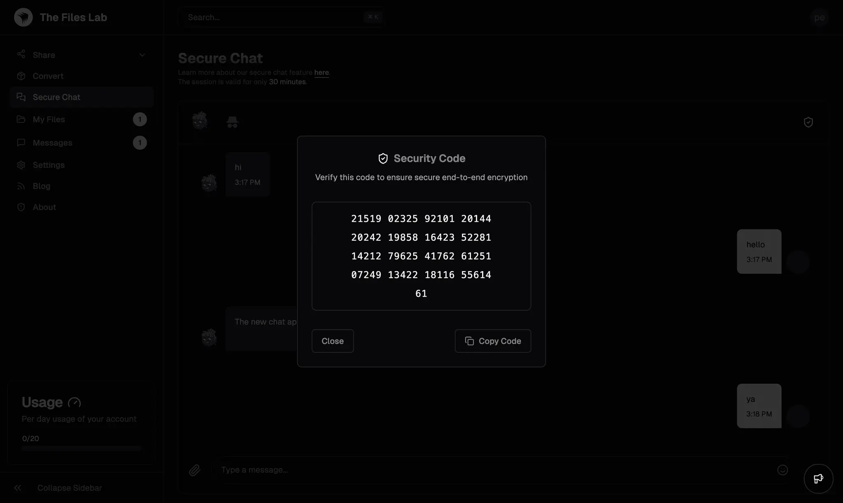Toggle the encryption shield status icon
The height and width of the screenshot is (503, 843).
click(x=809, y=122)
